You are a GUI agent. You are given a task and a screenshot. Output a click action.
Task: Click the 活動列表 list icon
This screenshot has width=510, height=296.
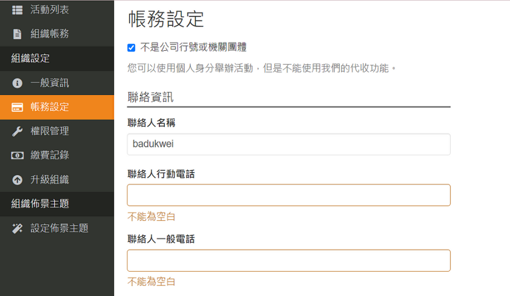click(x=17, y=10)
